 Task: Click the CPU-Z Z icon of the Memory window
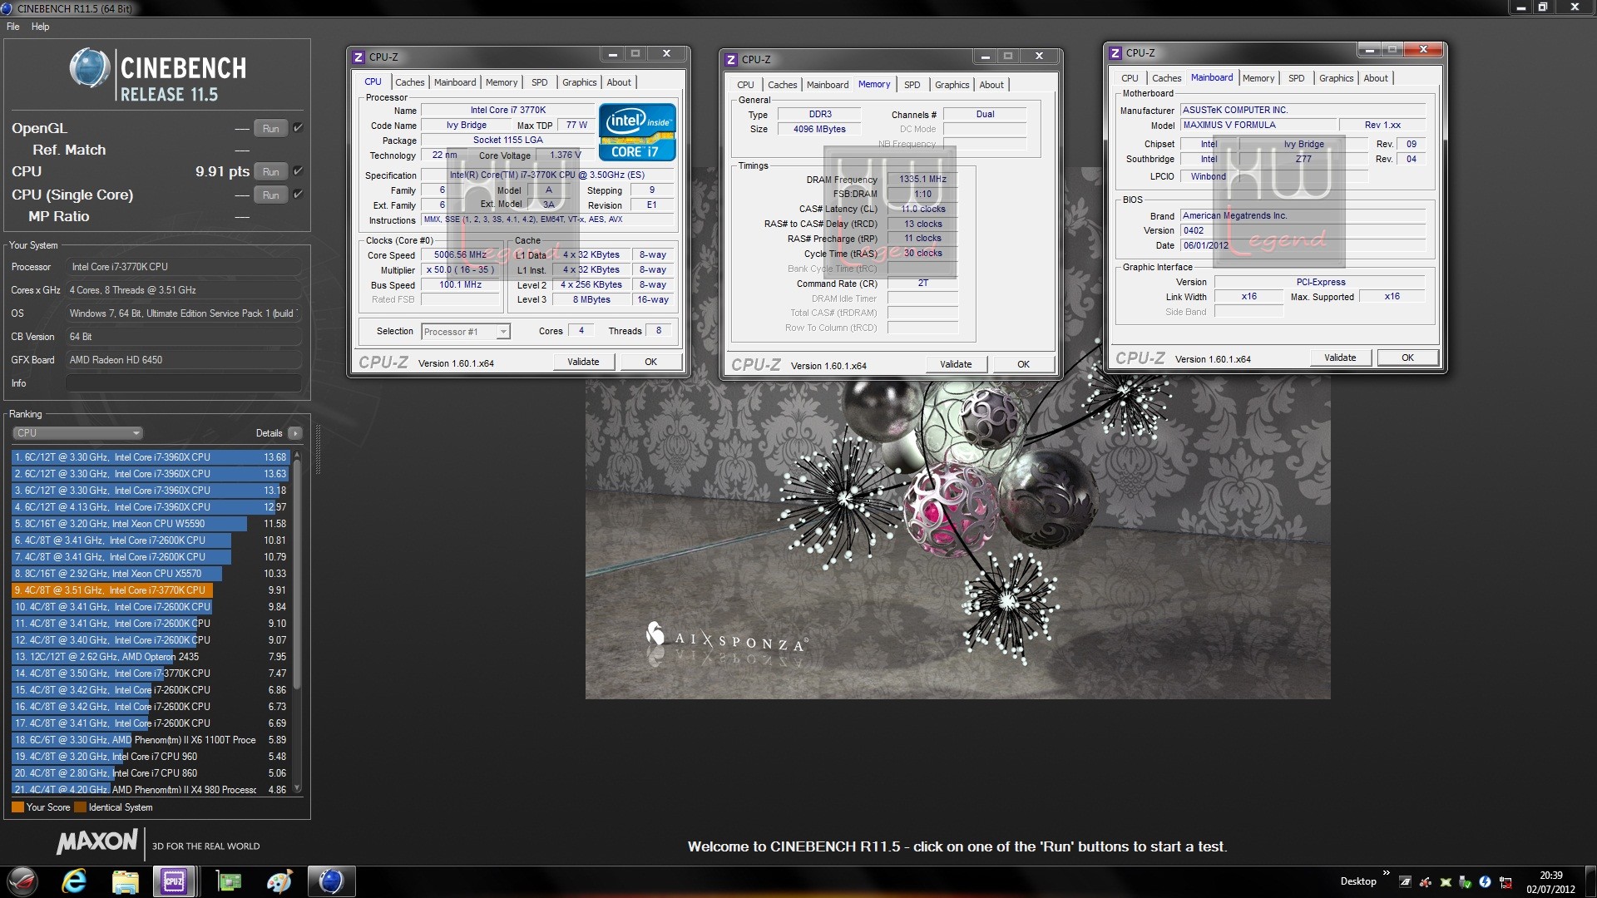731,60
